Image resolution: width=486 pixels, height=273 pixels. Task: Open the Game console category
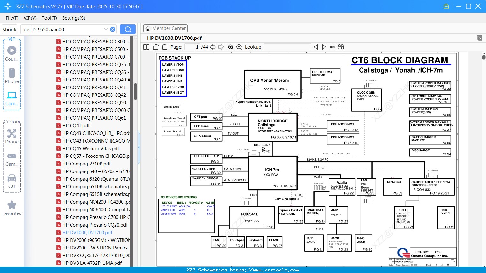point(12,159)
